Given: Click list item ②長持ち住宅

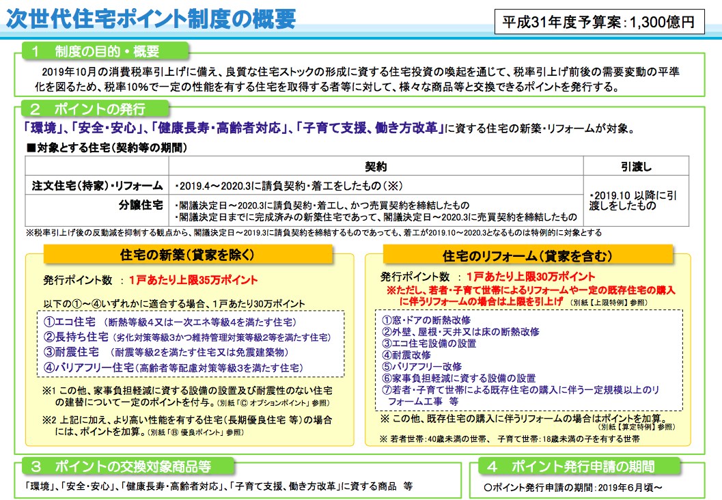Looking at the screenshot, I should coord(76,337).
